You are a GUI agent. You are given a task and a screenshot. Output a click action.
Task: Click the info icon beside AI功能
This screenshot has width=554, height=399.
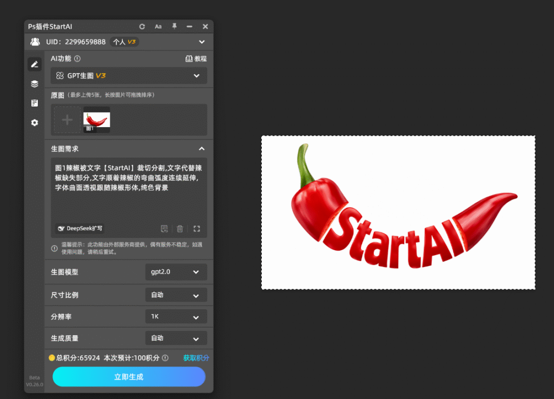(77, 58)
